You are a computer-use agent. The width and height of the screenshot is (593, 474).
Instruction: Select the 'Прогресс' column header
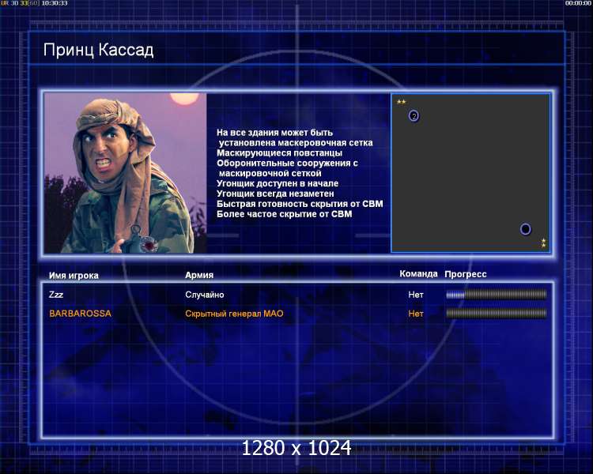point(466,274)
